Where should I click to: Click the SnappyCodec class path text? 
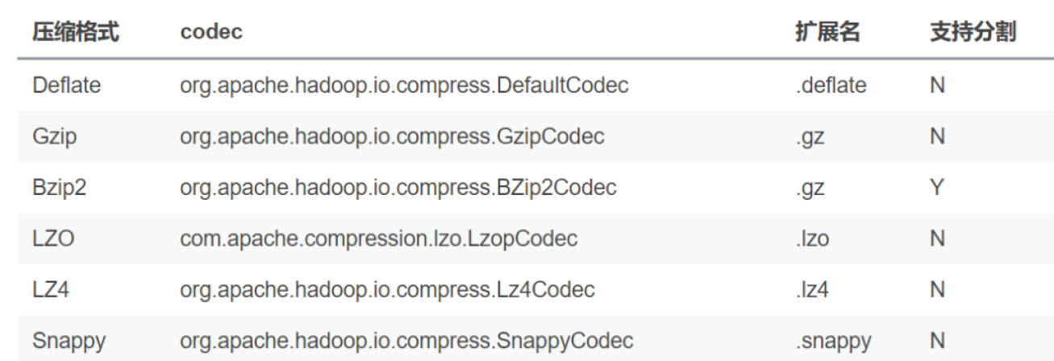point(406,341)
